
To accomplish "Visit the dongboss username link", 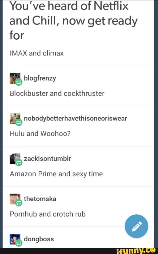I will coord(39,239).
